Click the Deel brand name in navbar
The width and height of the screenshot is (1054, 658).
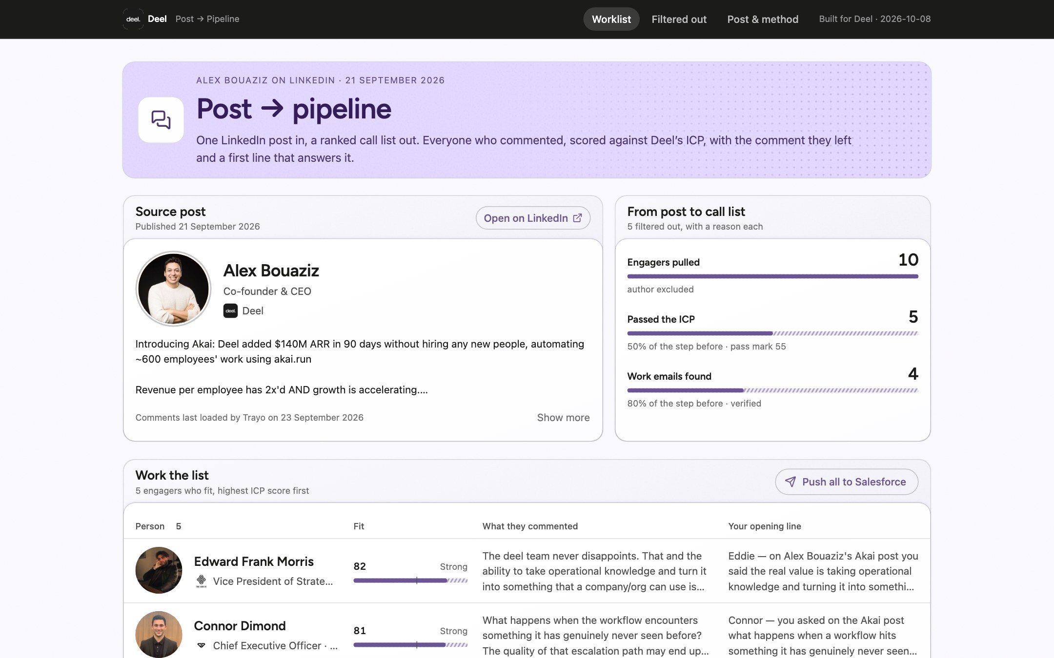click(x=157, y=19)
